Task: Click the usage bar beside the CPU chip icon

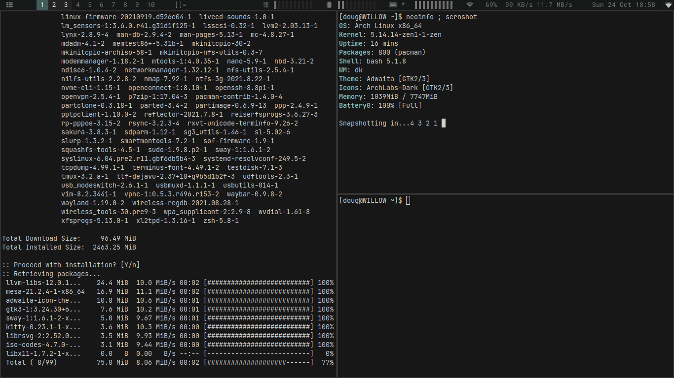Action: coord(356,5)
